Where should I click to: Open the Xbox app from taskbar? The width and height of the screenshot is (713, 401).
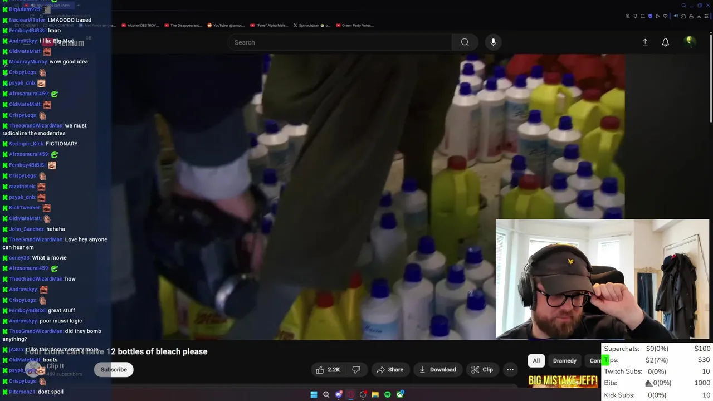400,394
